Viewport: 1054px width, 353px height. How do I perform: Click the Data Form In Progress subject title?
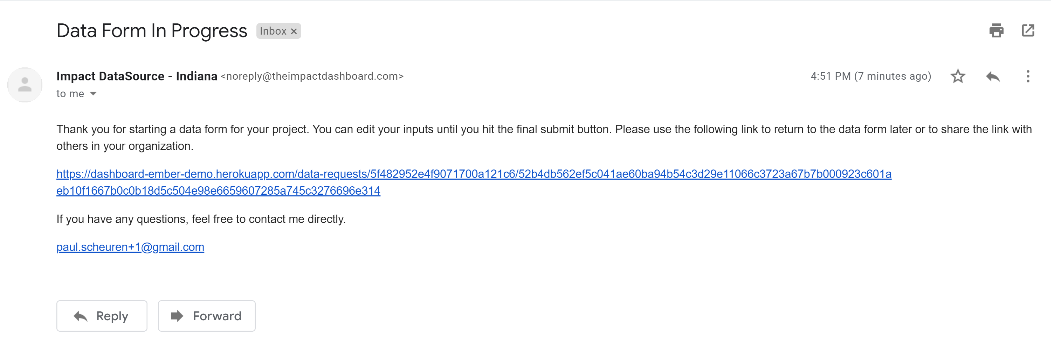tap(152, 31)
